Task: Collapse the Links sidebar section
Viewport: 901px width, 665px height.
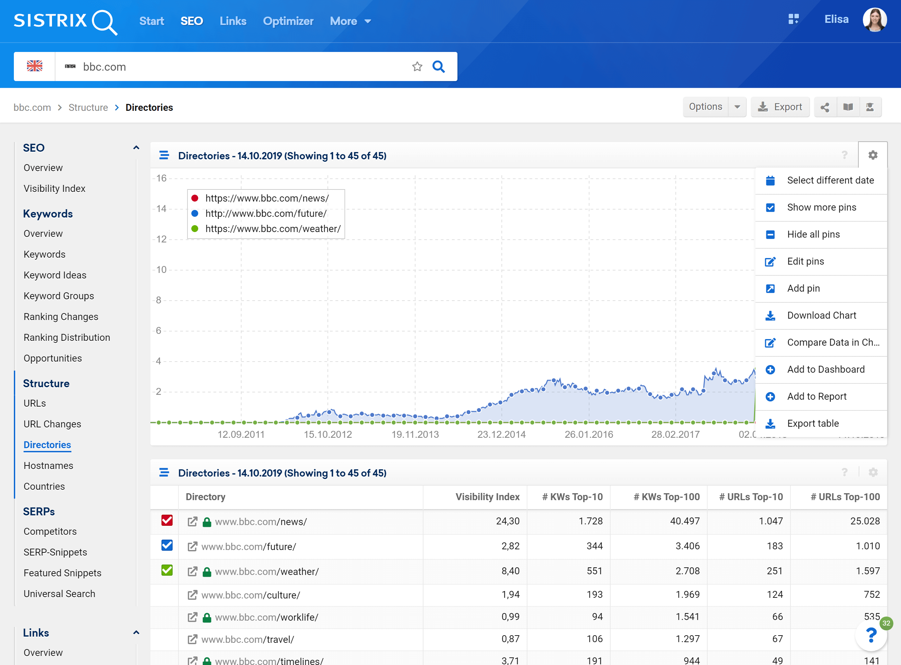Action: (x=136, y=632)
